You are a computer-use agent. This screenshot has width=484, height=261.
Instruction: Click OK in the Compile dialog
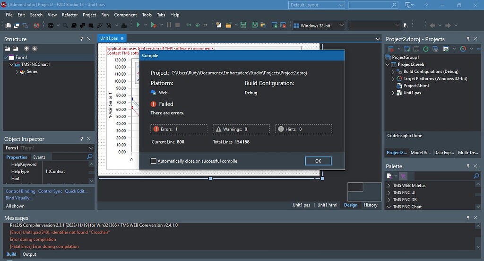318,161
